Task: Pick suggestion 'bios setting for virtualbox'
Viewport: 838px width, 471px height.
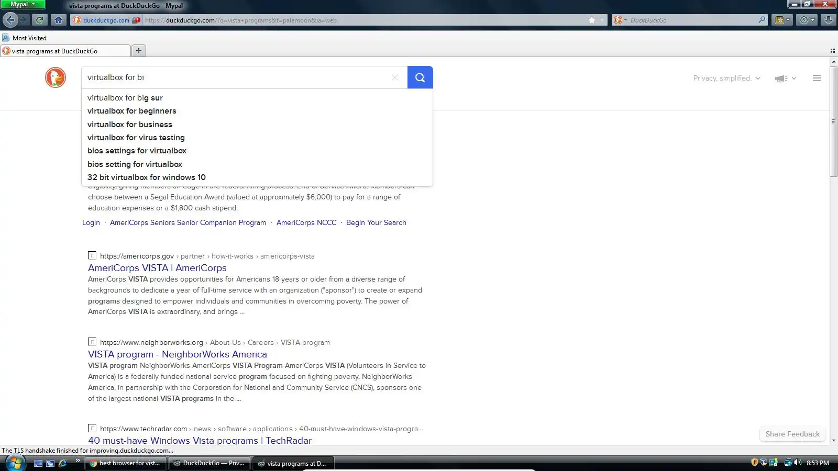Action: pos(257,164)
